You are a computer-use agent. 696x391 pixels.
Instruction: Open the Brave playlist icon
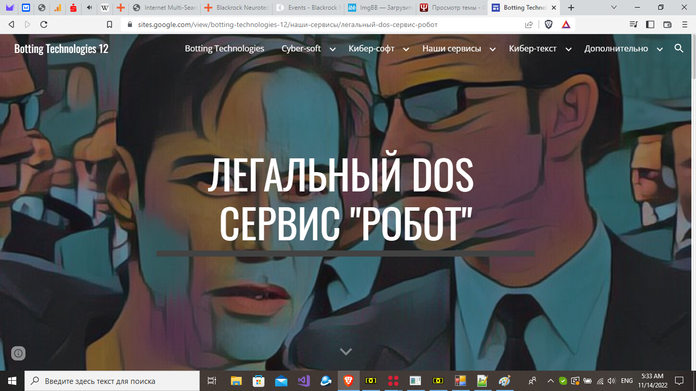633,24
